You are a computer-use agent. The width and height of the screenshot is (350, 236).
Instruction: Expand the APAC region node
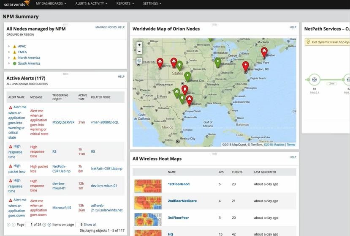coord(9,46)
